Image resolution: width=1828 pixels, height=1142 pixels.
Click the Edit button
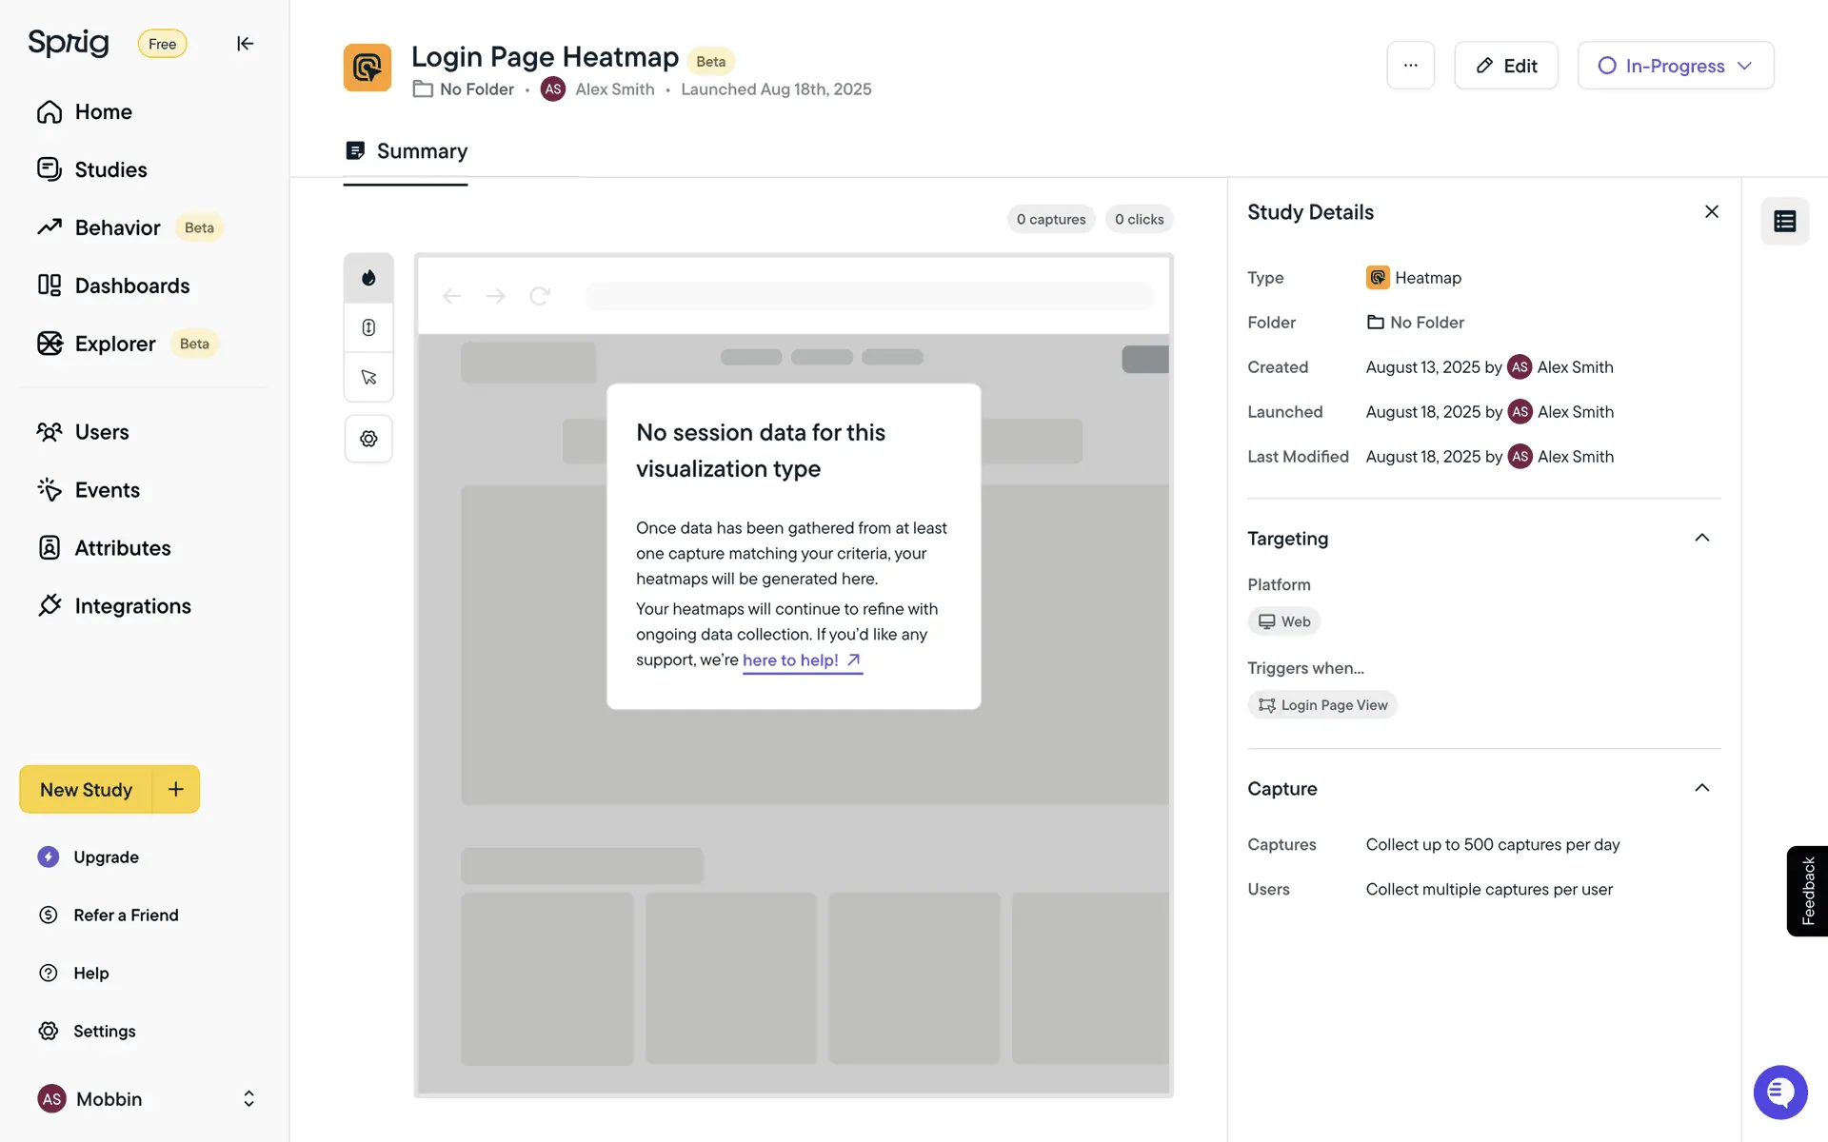point(1505,66)
